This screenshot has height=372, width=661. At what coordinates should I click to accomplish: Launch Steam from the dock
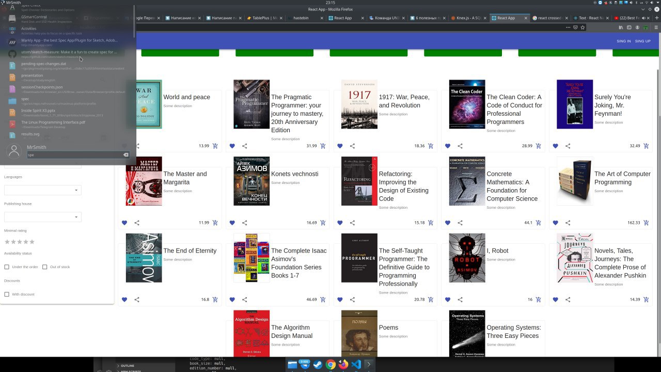[318, 364]
